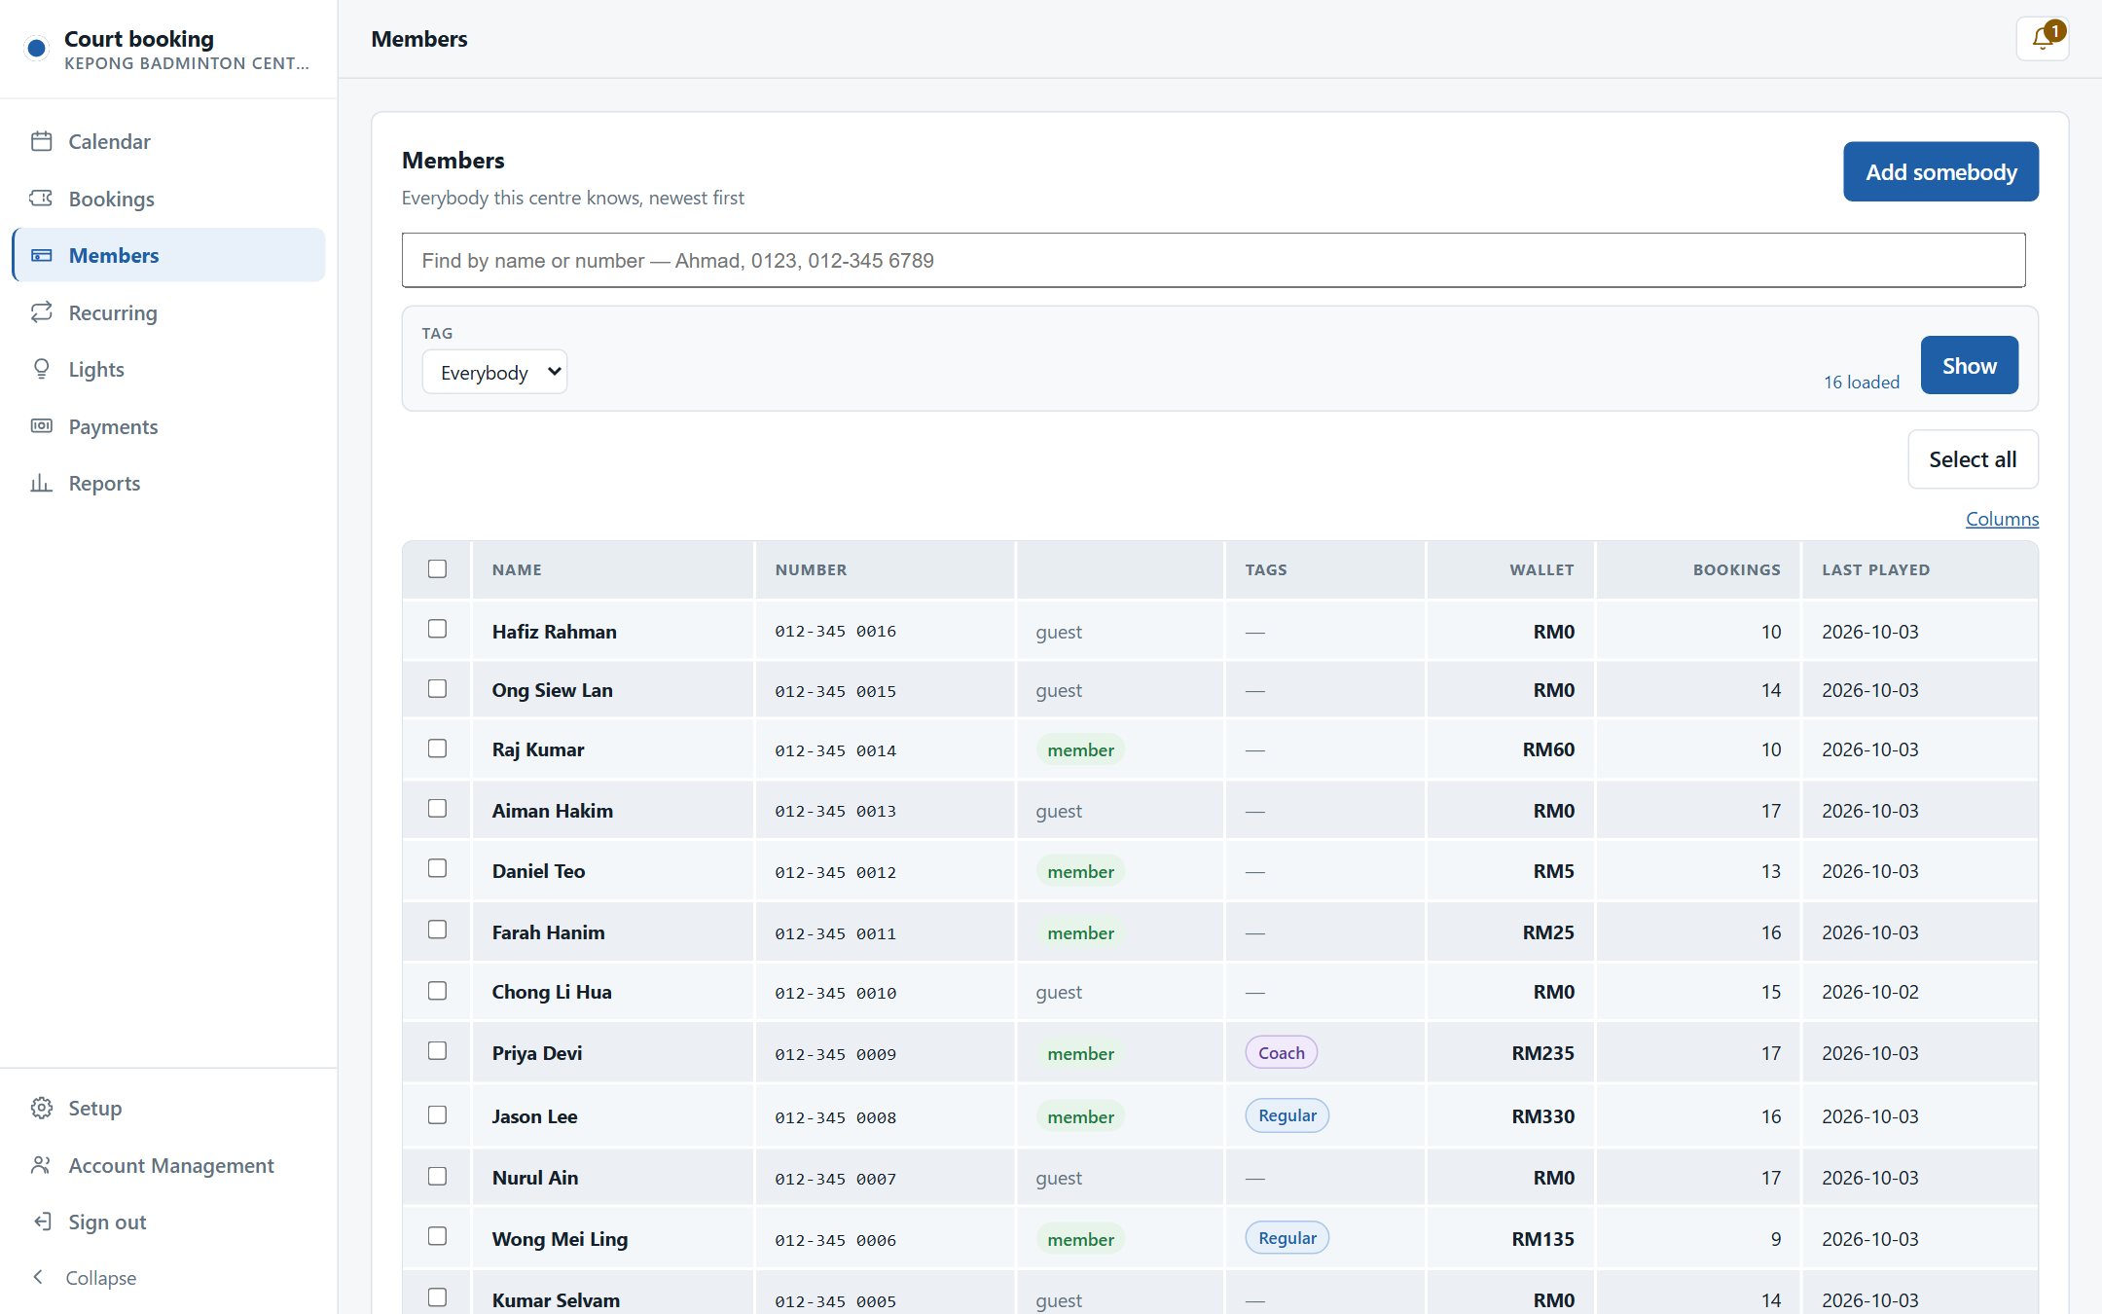
Task: Tick the checkbox for Priya Devi
Action: point(437,1050)
